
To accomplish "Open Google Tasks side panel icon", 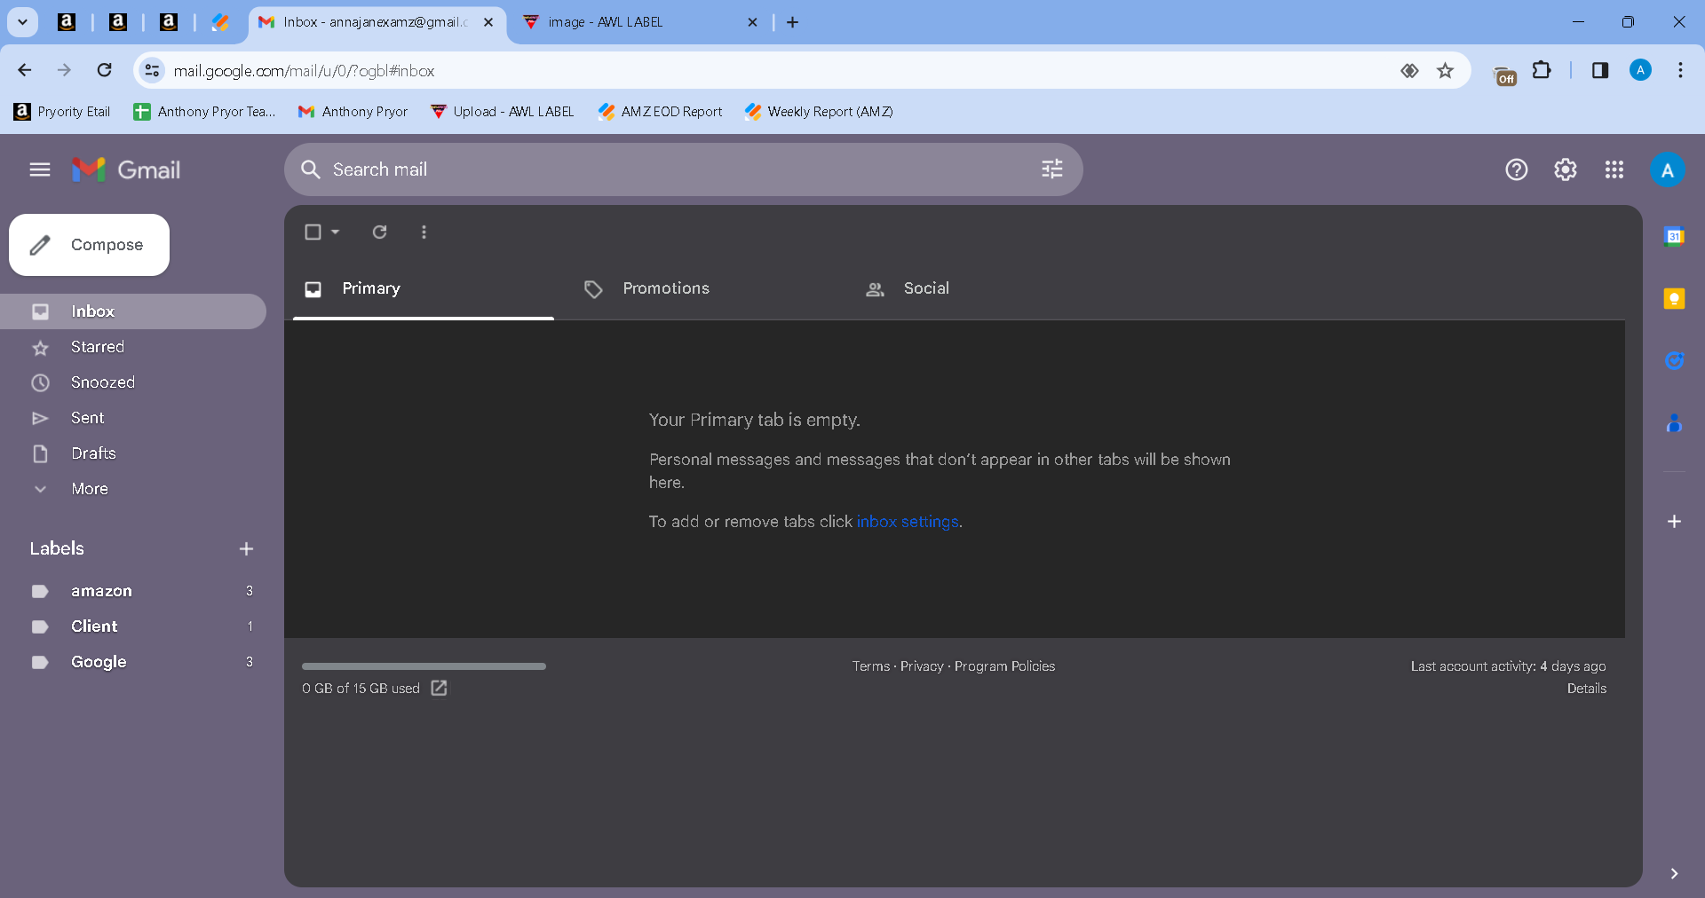I will [x=1674, y=360].
